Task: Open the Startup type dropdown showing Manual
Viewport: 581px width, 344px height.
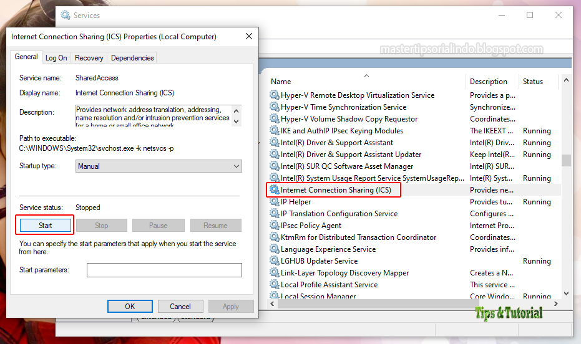Action: click(159, 166)
